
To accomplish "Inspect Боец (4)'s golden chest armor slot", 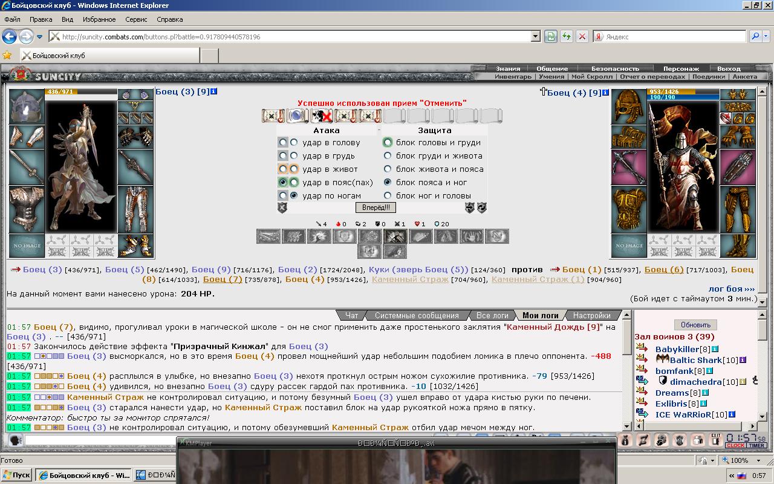I will click(x=629, y=209).
